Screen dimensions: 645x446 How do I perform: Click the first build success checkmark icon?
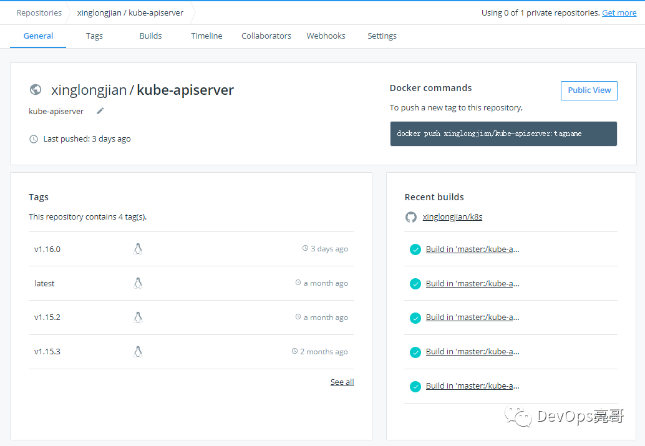pos(415,250)
